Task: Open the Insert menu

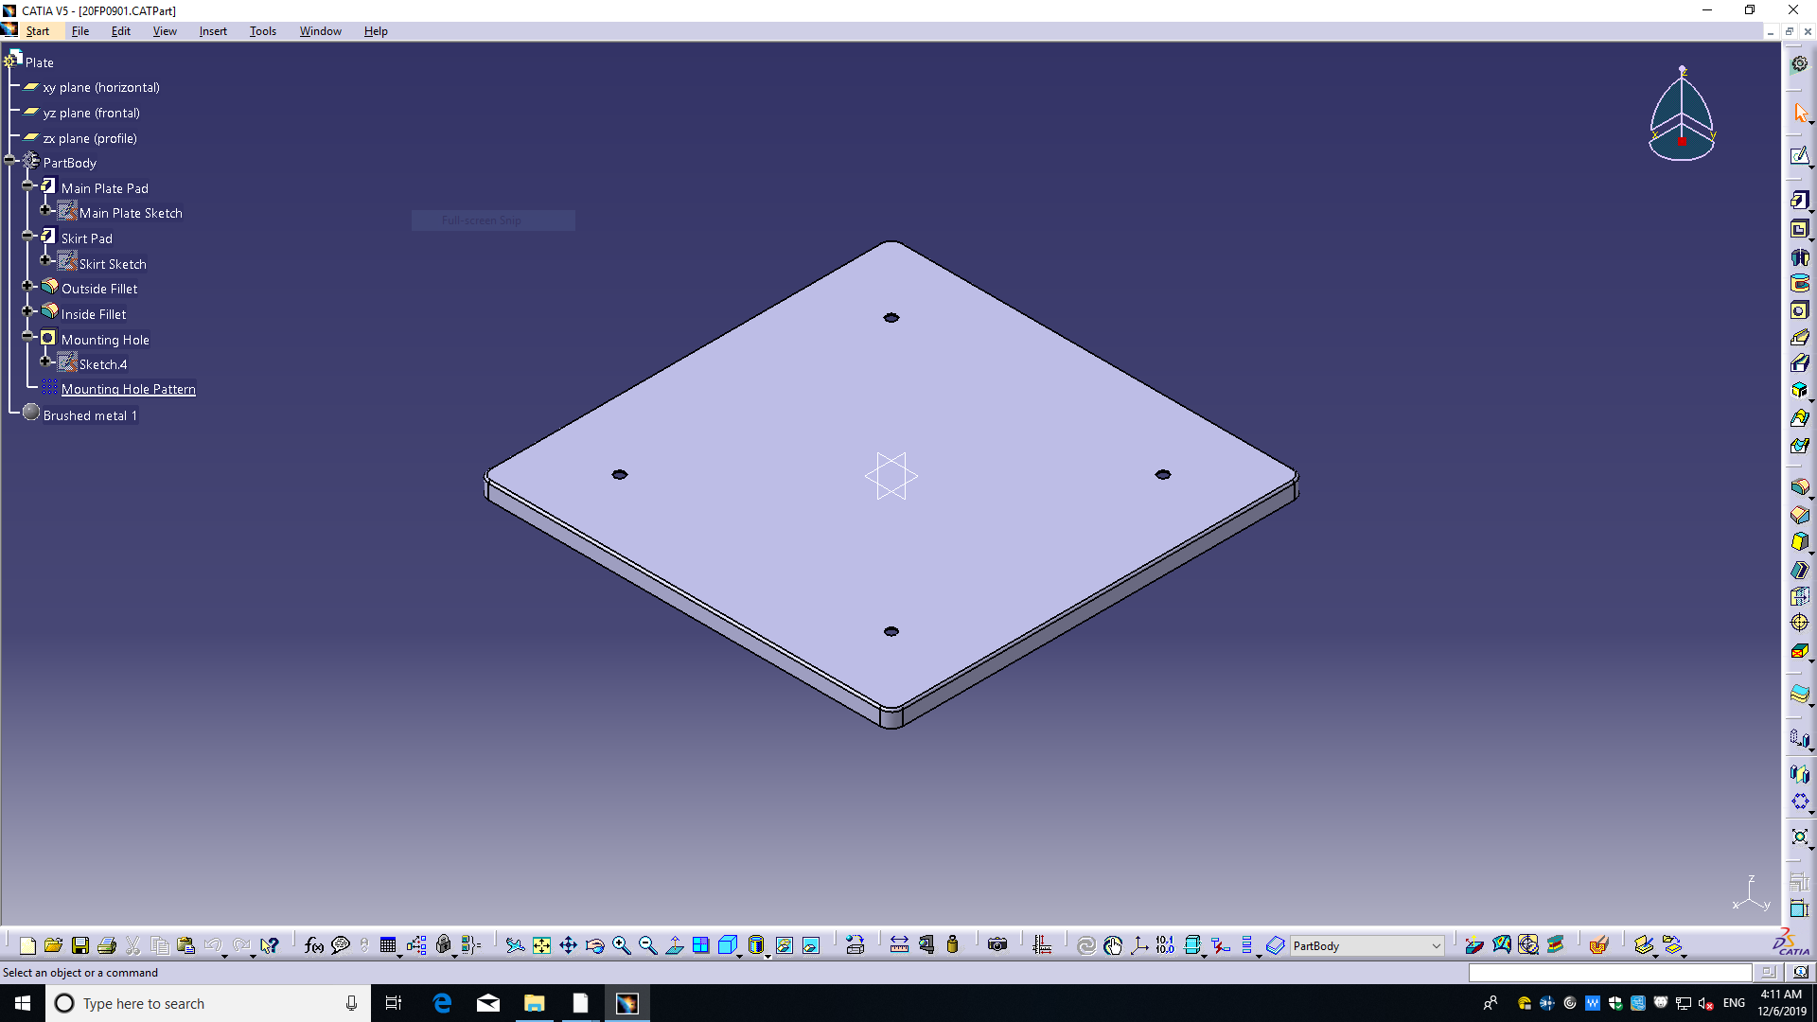Action: click(213, 31)
